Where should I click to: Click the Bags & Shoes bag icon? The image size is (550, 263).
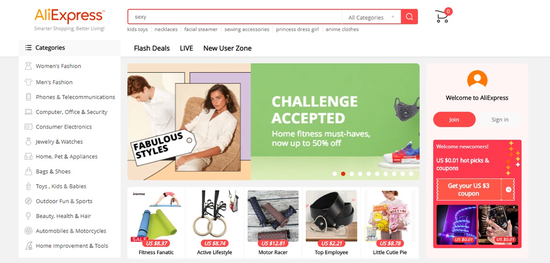coord(28,171)
